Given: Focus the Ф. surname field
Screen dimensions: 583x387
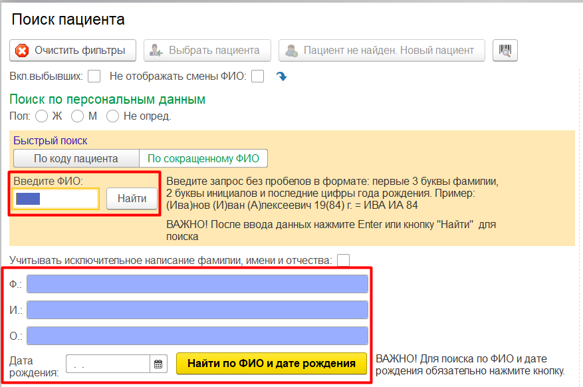Looking at the screenshot, I should click(x=197, y=284).
